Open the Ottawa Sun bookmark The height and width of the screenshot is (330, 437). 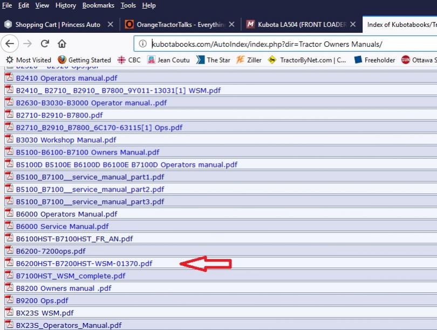(419, 60)
